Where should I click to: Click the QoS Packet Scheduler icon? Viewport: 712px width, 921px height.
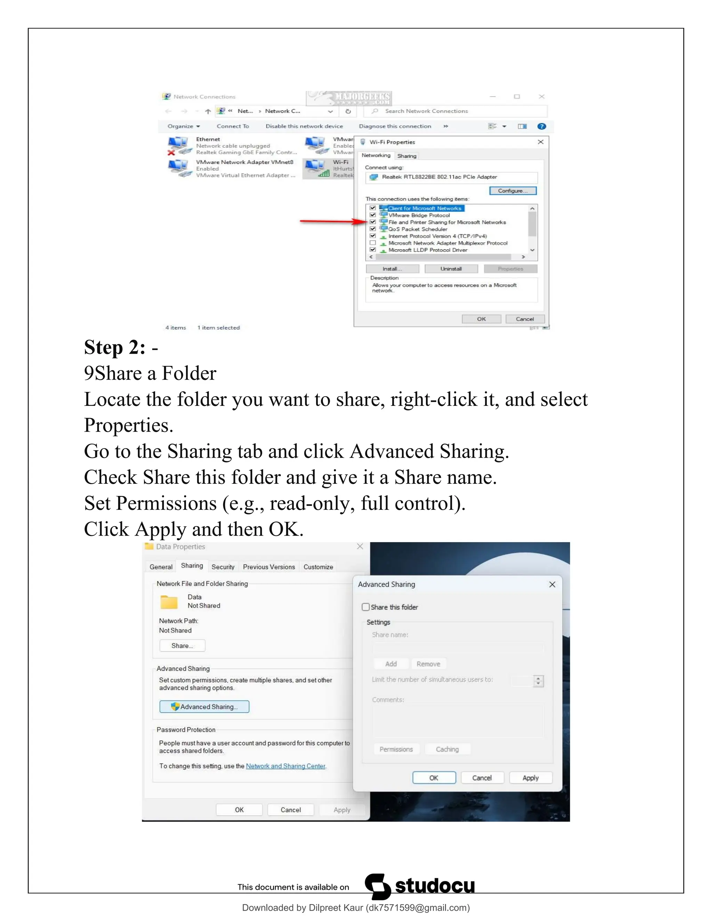point(383,229)
